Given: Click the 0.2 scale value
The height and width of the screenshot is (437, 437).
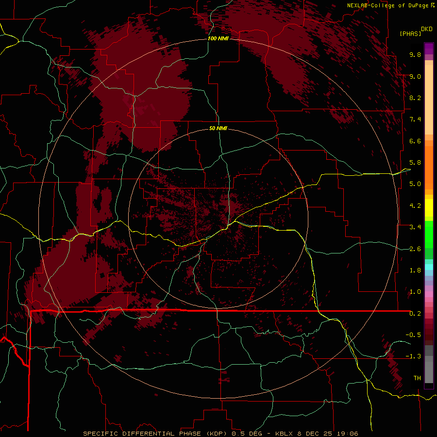Looking at the screenshot, I should 415,314.
